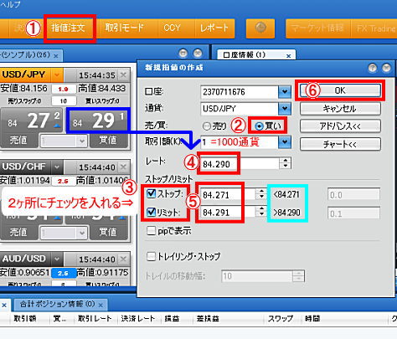
Task: Open the 指値注文 toolbar menu
Action: (68, 28)
